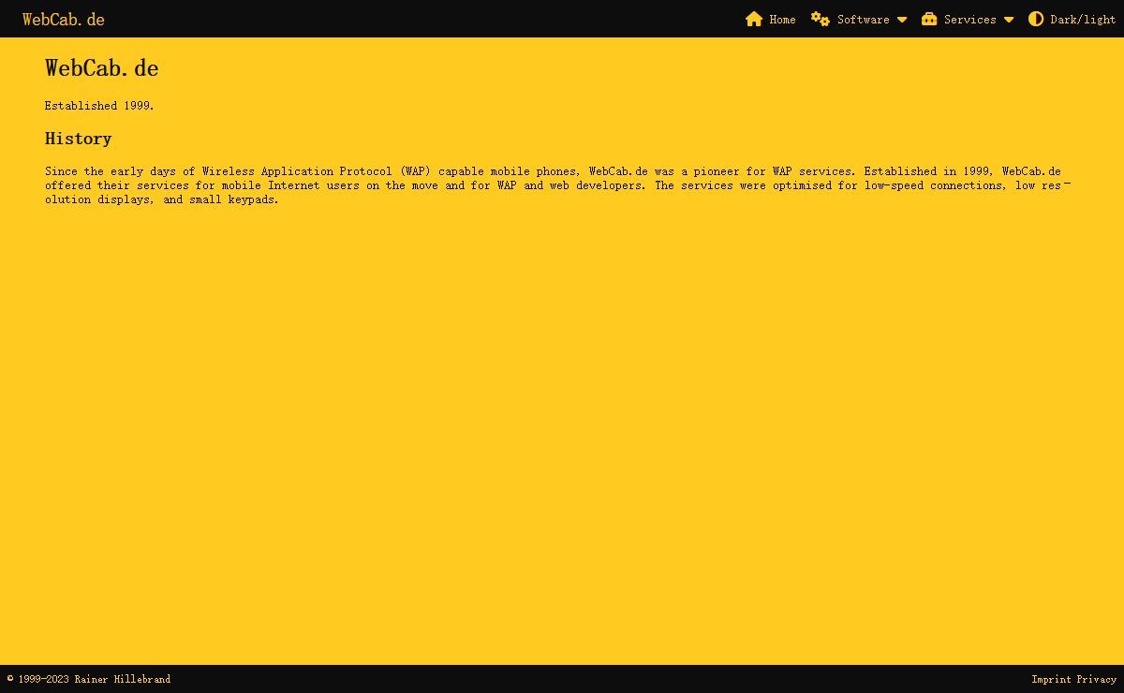Open the Privacy footer link
Viewport: 1124px width, 693px height.
(x=1096, y=680)
